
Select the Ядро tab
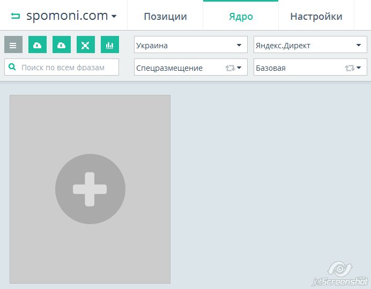pos(241,16)
